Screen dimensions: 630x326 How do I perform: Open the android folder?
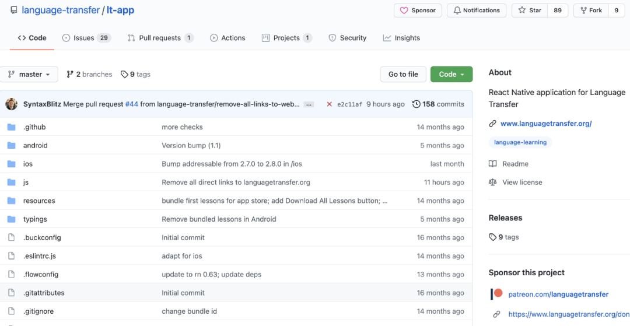pyautogui.click(x=36, y=145)
